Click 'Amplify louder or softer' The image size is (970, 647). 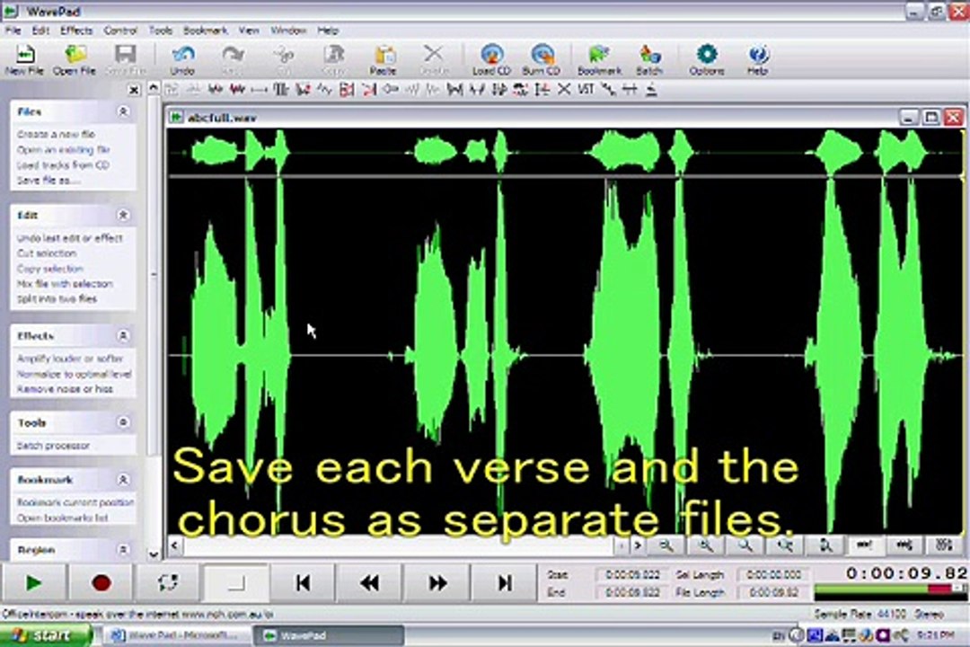(69, 359)
